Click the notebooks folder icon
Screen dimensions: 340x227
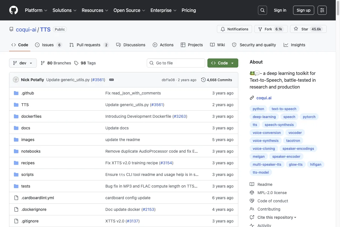(16, 151)
